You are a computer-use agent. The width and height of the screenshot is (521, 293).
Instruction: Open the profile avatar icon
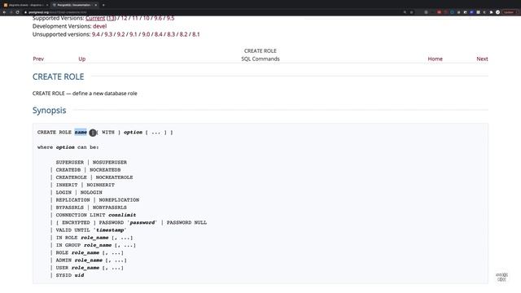click(x=497, y=12)
